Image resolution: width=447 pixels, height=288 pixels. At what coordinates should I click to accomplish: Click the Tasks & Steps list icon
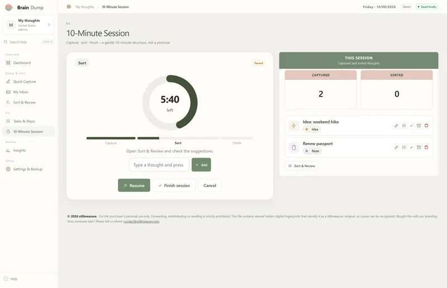pos(8,121)
